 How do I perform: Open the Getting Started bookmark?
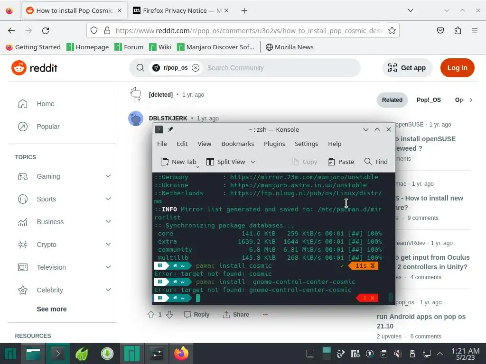pos(33,47)
